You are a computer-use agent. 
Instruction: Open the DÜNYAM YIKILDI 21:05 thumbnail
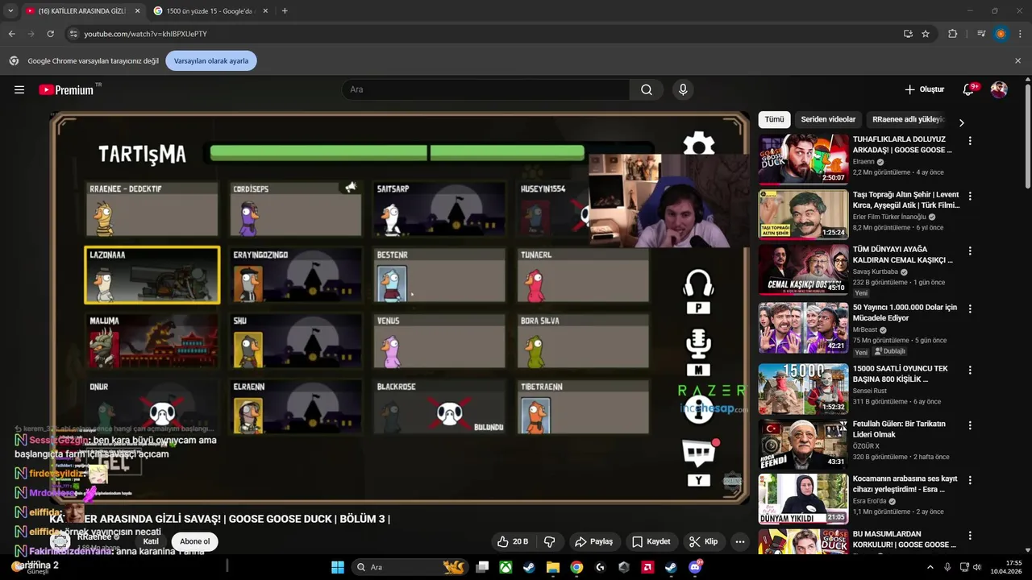pyautogui.click(x=803, y=499)
